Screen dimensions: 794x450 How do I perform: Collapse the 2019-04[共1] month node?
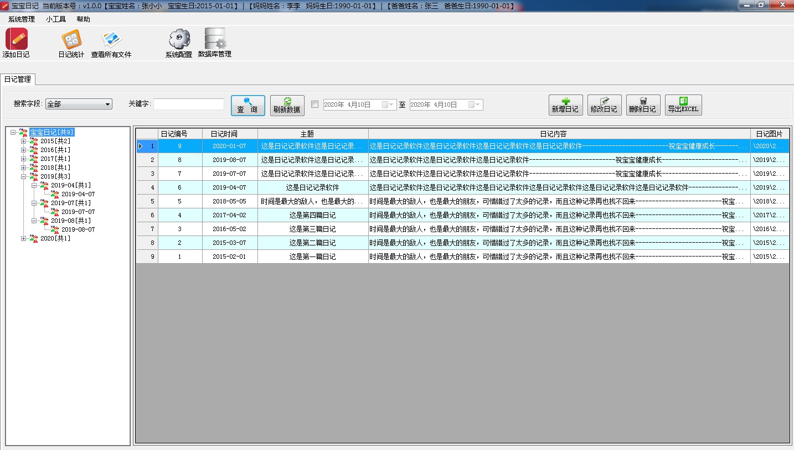tap(34, 185)
